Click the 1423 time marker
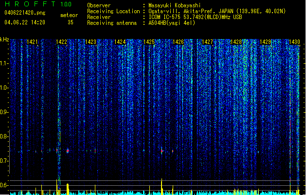Screen dimensions: 306x195 [91, 42]
